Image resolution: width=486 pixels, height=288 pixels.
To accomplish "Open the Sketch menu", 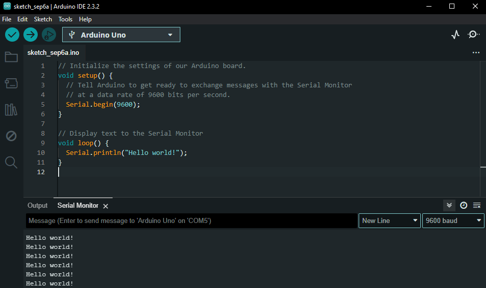I will pyautogui.click(x=43, y=19).
